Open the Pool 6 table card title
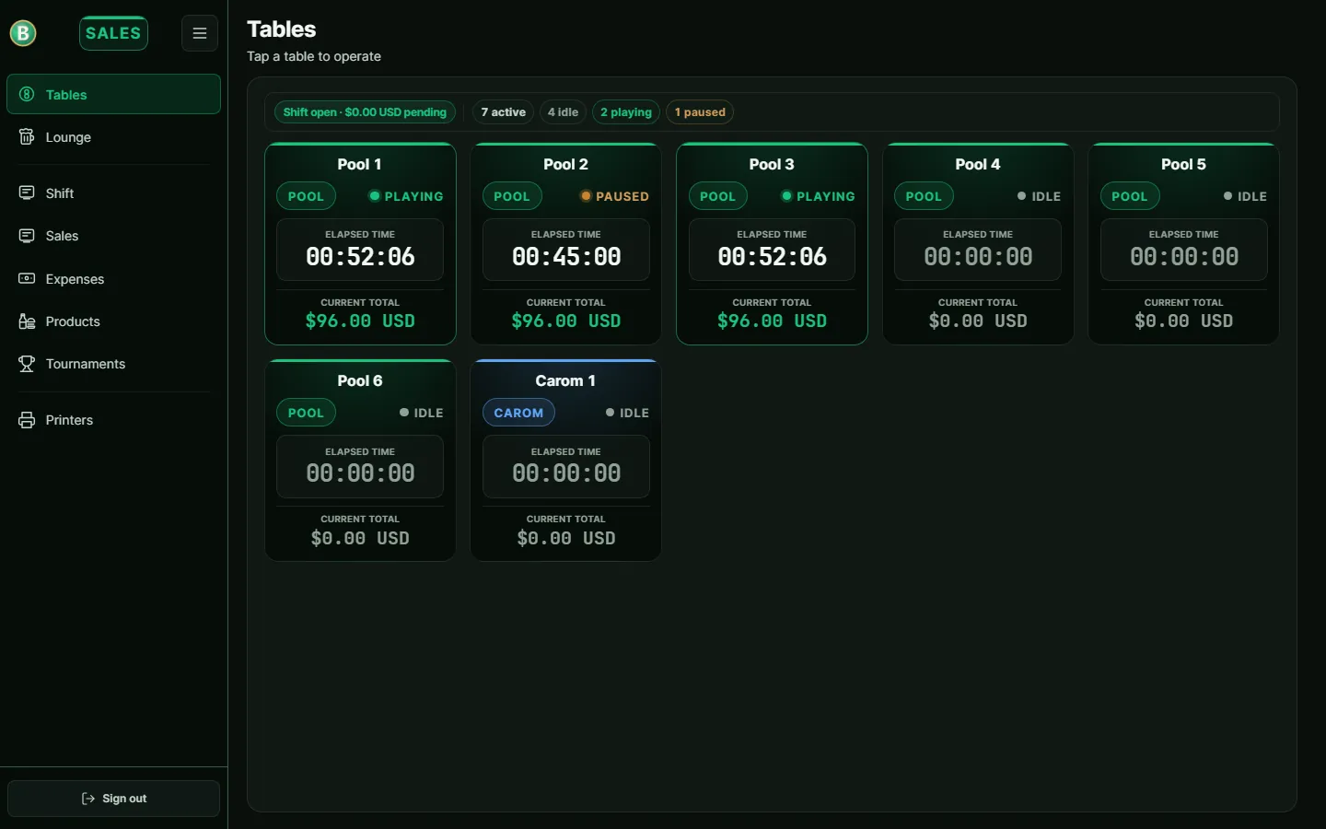The height and width of the screenshot is (829, 1326). pyautogui.click(x=359, y=380)
